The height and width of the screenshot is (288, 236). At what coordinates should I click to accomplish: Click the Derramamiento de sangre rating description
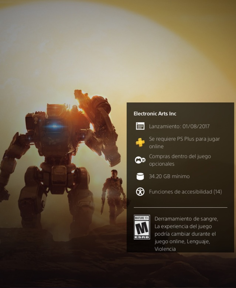[186, 234]
